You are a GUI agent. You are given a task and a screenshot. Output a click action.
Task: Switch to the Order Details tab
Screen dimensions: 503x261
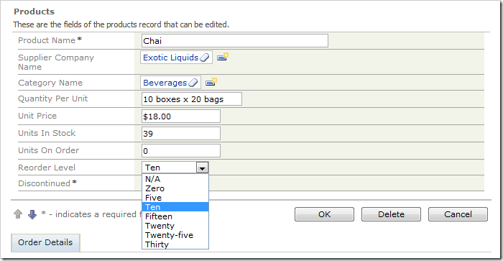pos(45,242)
